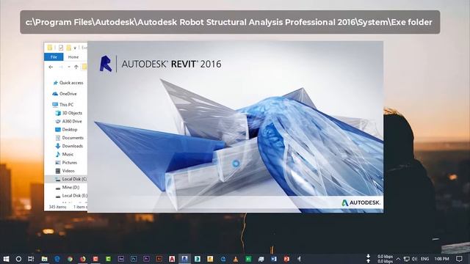Screen dimensions: 470x264
Task: Open Documents in navigation pane
Action: [x=70, y=138]
